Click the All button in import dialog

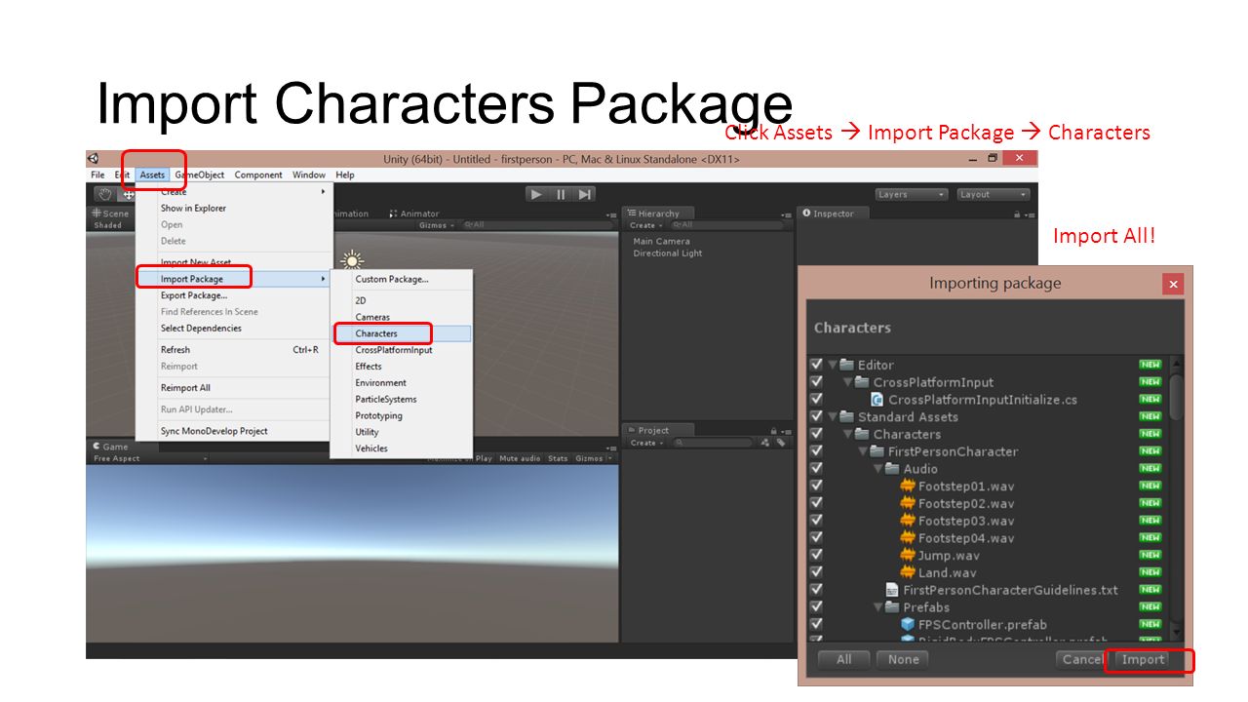click(844, 660)
